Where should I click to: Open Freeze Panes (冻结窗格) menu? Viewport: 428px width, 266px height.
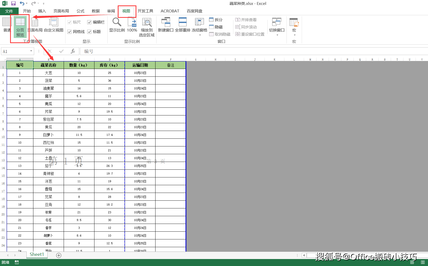click(x=200, y=27)
